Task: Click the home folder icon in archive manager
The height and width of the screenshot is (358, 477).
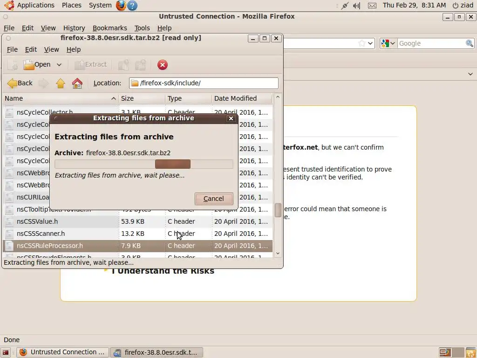Action: pyautogui.click(x=77, y=83)
